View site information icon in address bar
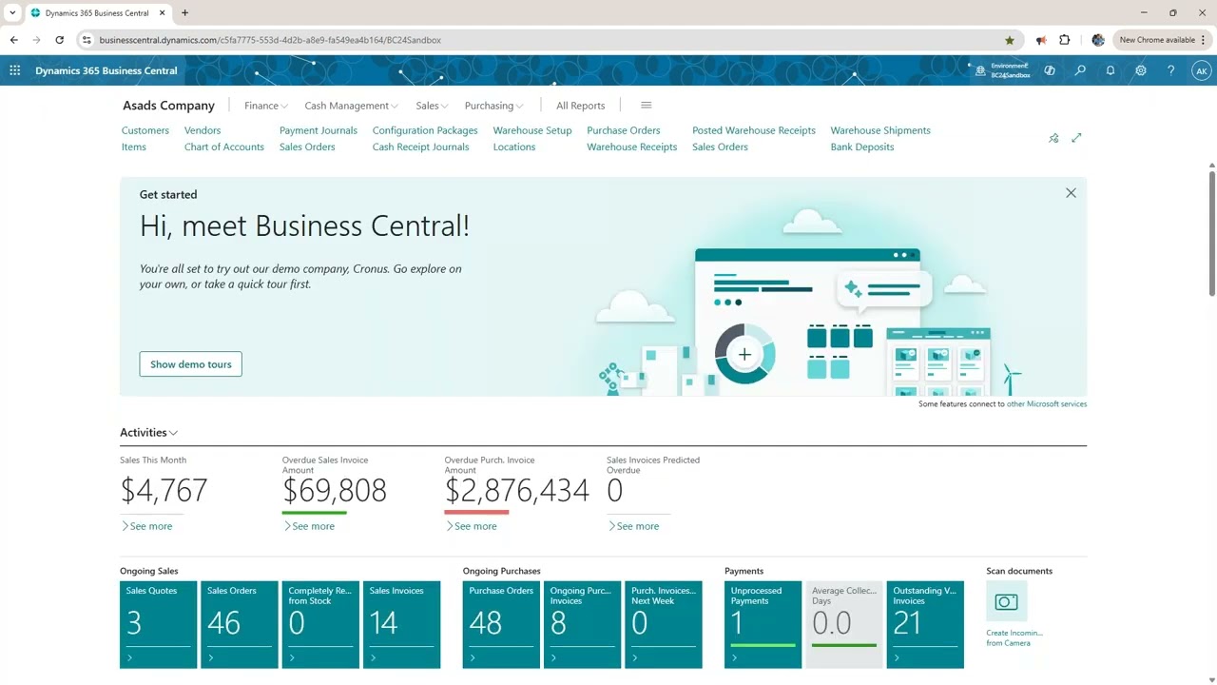Image resolution: width=1217 pixels, height=685 pixels. (x=87, y=40)
